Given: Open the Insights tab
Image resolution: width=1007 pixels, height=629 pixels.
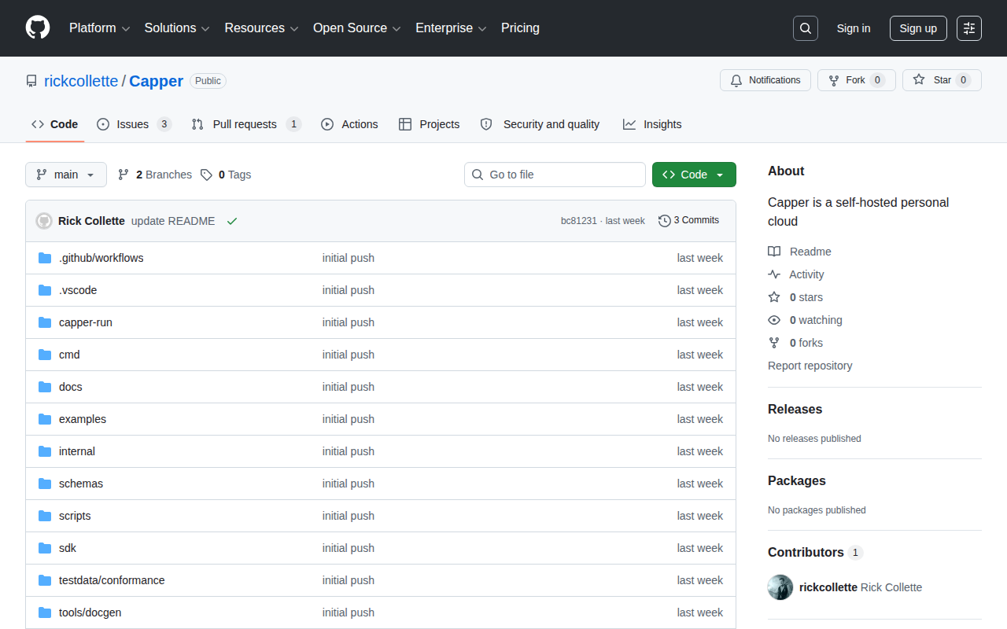Looking at the screenshot, I should 652,124.
